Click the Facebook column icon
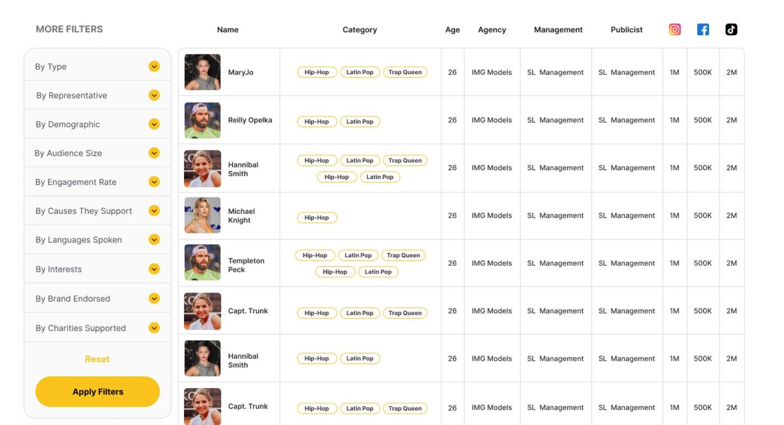Viewport: 784px width, 425px height. [703, 30]
